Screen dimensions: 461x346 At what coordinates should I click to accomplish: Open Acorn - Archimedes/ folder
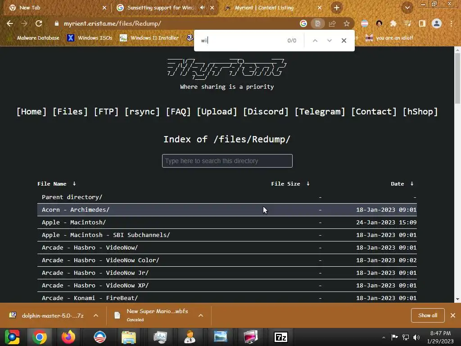tap(76, 210)
